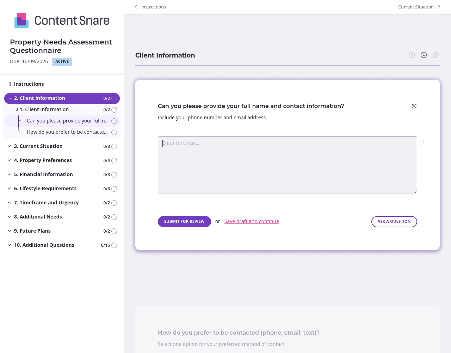Click the up arrow circle icon
Image resolution: width=451 pixels, height=353 pixels.
(x=412, y=55)
